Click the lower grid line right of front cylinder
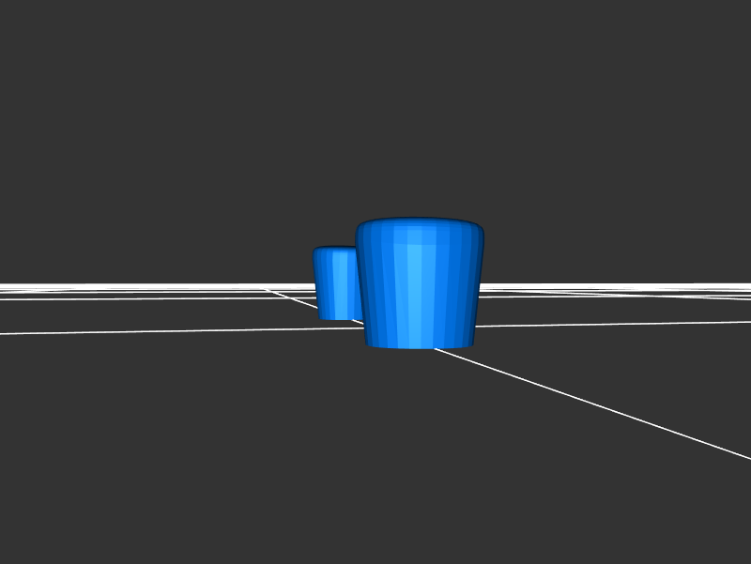This screenshot has height=564, width=751. 610,324
